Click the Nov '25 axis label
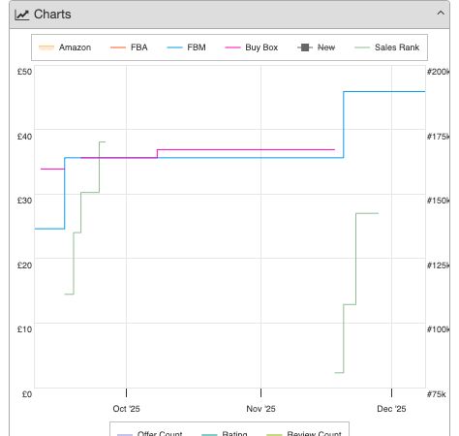Image resolution: width=459 pixels, height=436 pixels. [260, 409]
